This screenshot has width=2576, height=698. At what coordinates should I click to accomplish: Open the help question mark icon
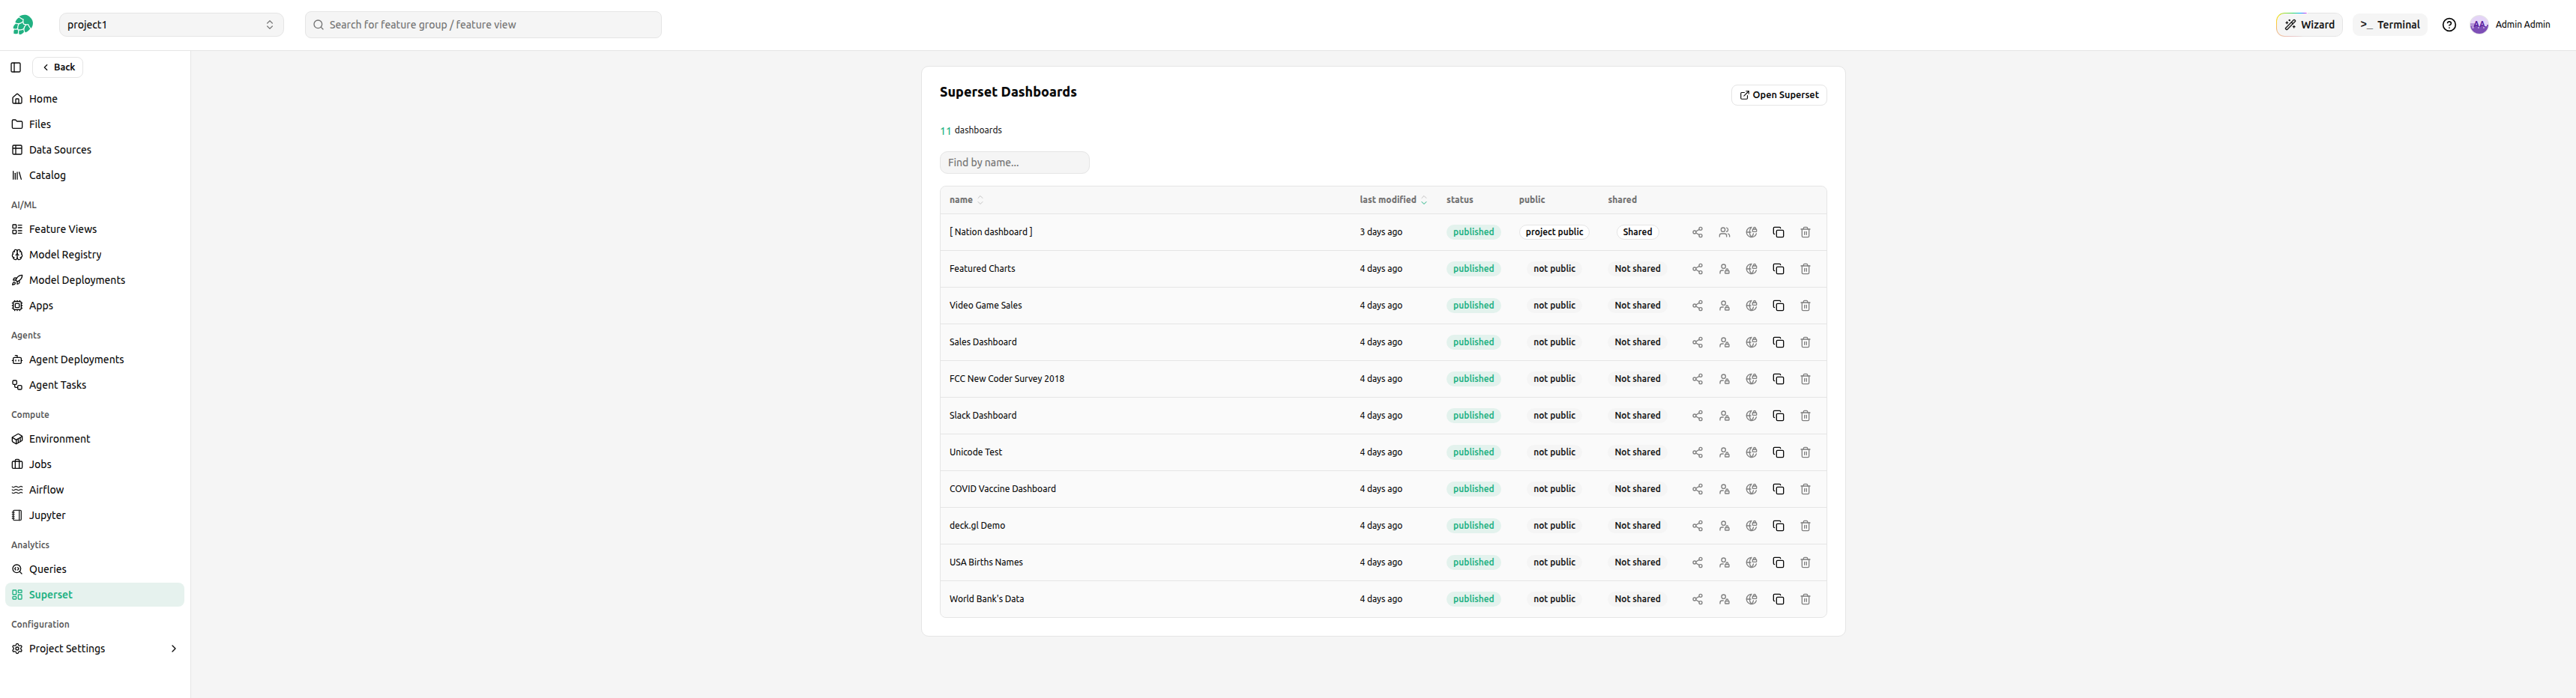[2448, 25]
